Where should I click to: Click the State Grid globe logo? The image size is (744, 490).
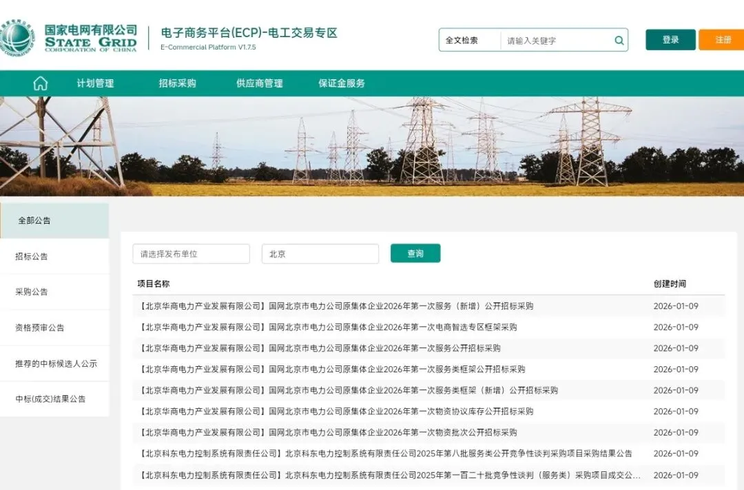pos(17,38)
